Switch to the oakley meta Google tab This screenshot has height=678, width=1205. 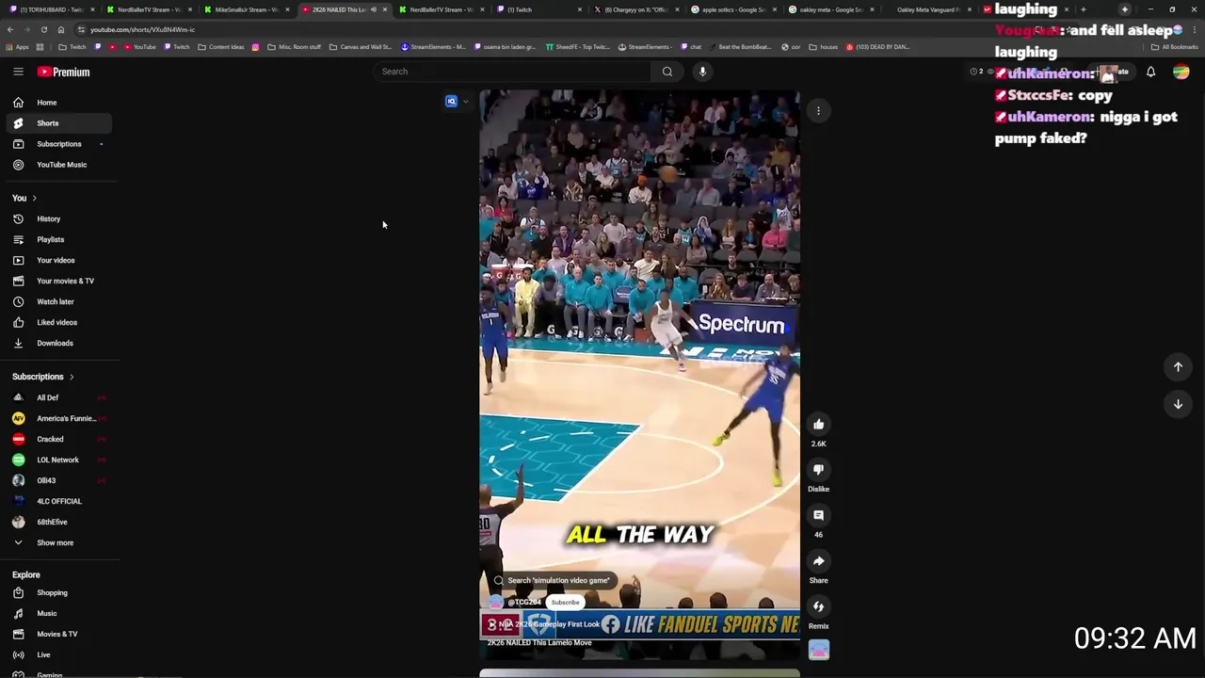click(x=830, y=9)
